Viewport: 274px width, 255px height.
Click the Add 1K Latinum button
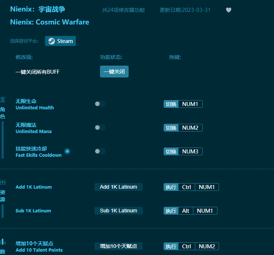pyautogui.click(x=119, y=187)
